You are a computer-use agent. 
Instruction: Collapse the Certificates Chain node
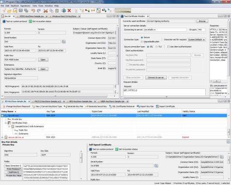coord(6,123)
